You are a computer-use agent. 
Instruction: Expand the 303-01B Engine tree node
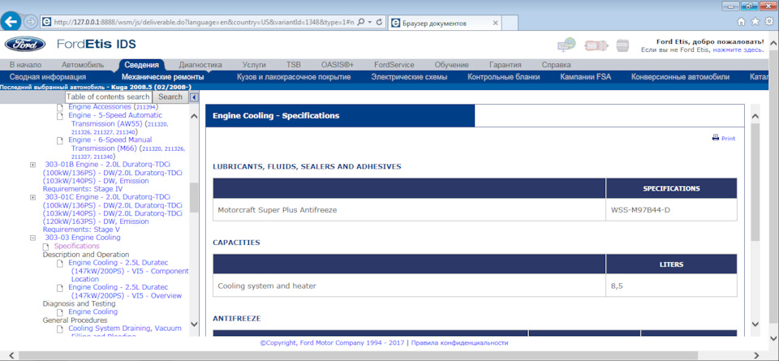tap(32, 165)
